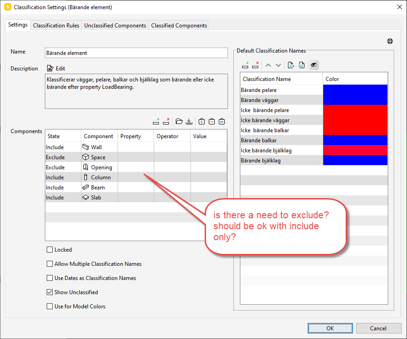Click the Color column header

tap(355, 79)
